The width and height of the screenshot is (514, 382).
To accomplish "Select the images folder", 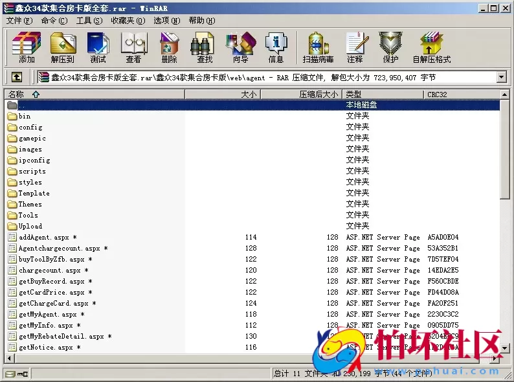I will click(x=25, y=149).
